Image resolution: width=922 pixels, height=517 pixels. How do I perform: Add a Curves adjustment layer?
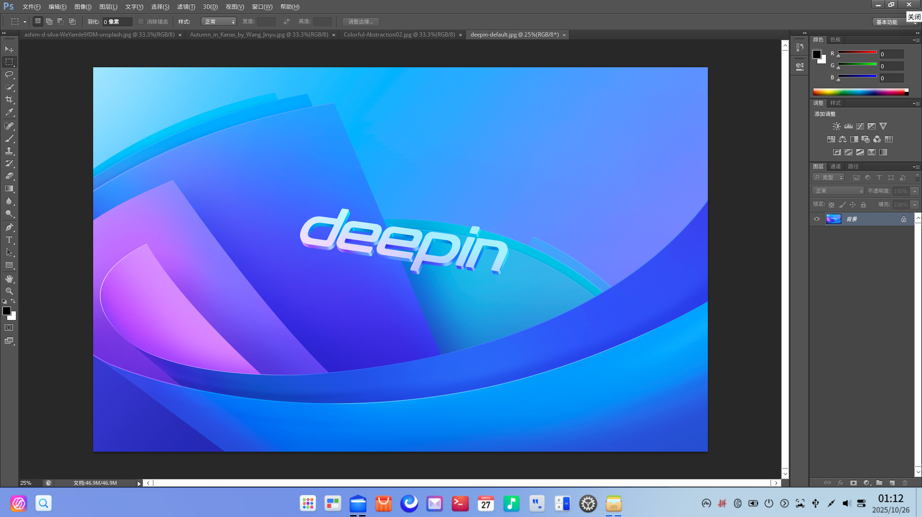point(860,126)
